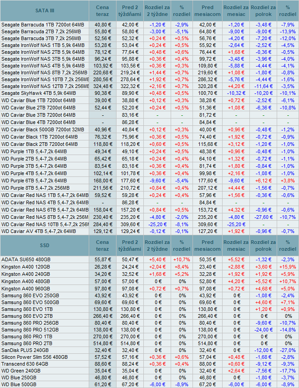299x388 pixels.
Task: Select WD Caviar Blue 3TB 7200ot 64MB
Action: (38, 115)
